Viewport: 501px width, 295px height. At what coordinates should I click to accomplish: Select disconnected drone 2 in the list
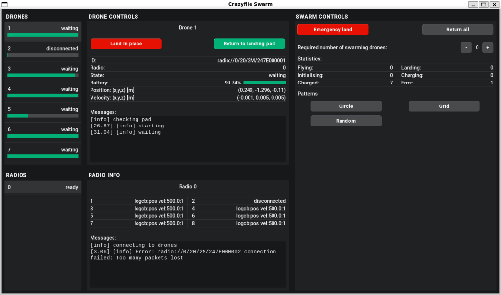pyautogui.click(x=43, y=51)
